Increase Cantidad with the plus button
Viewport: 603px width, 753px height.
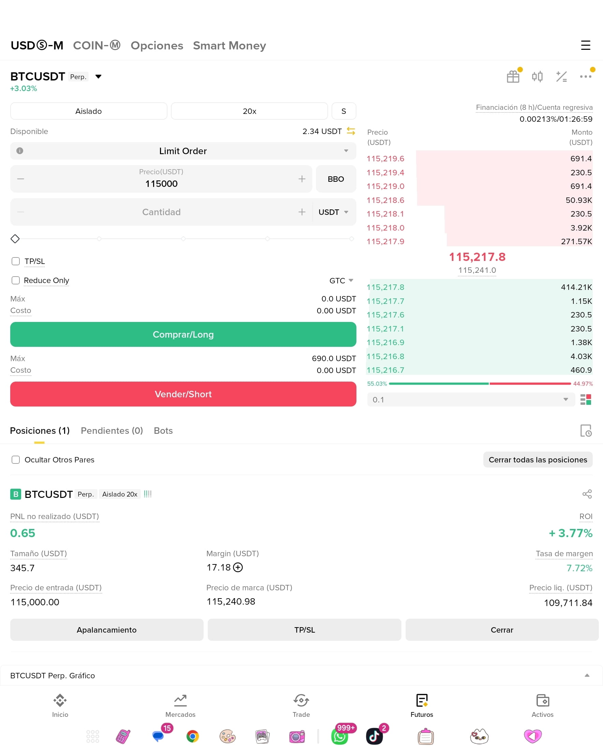pyautogui.click(x=302, y=212)
